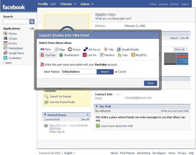The height and width of the screenshot is (155, 196).
Task: Select the Google Reader icon
Action: point(119,49)
